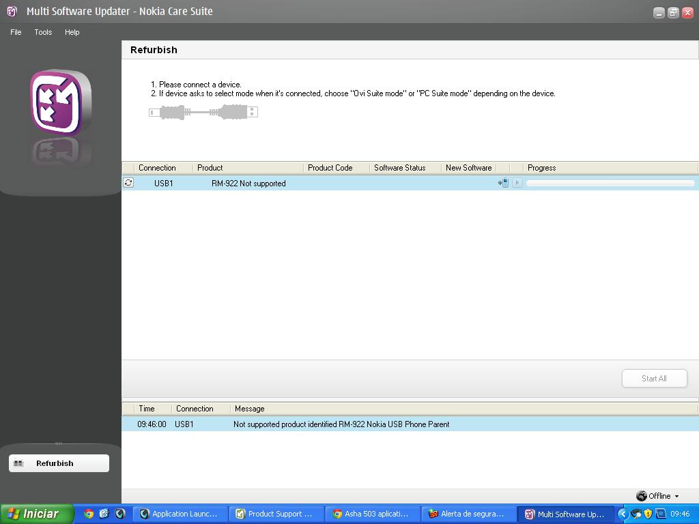Click the Start All button
The image size is (699, 524).
click(x=654, y=378)
